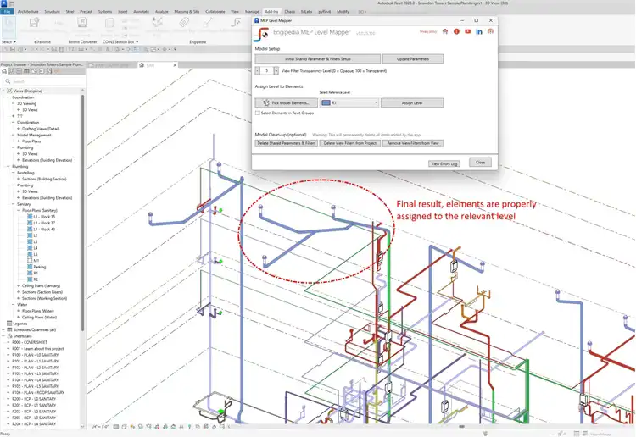Click Delete Shared Parameters & Filters

286,143
